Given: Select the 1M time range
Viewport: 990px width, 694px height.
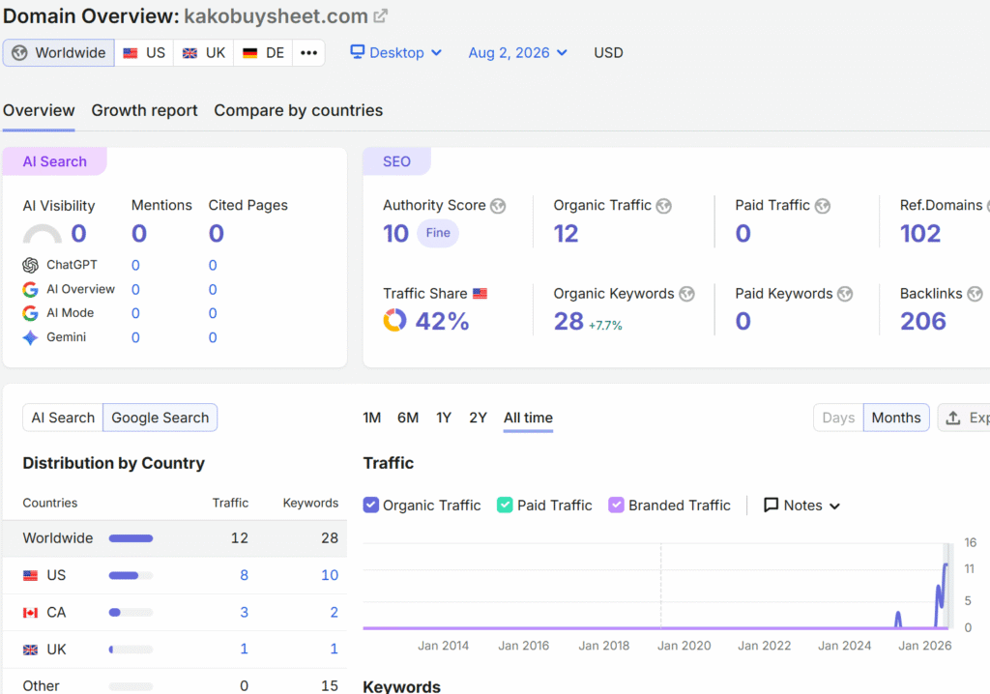Looking at the screenshot, I should 372,418.
